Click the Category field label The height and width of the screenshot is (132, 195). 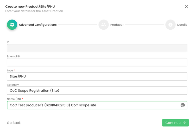[x=13, y=85]
